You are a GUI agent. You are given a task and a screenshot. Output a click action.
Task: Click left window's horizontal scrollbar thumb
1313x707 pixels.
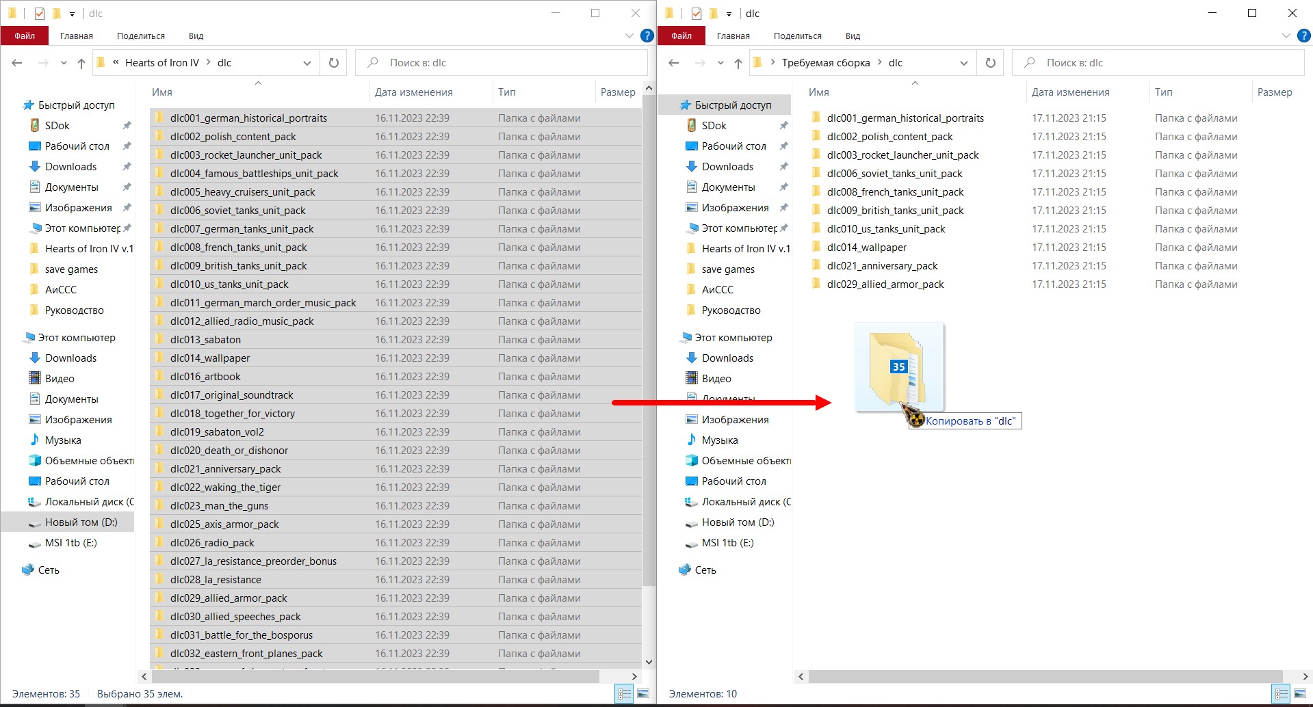[375, 676]
